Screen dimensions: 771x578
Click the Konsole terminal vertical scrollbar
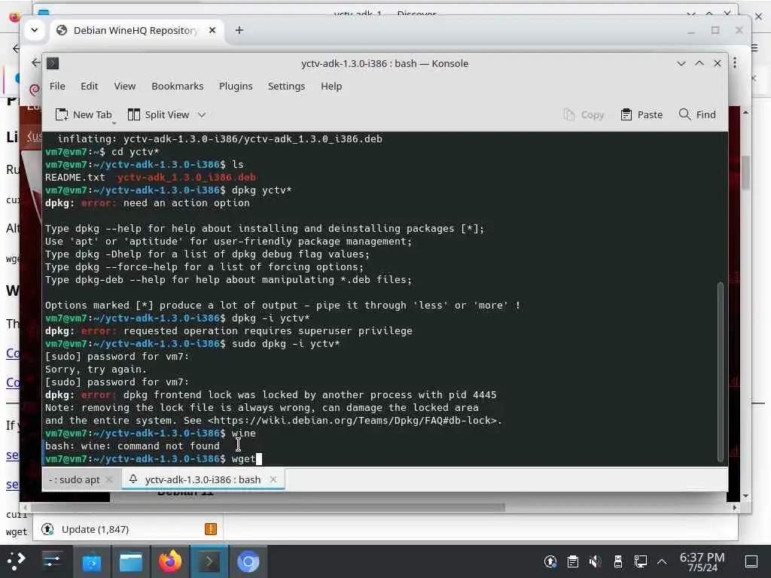click(721, 372)
